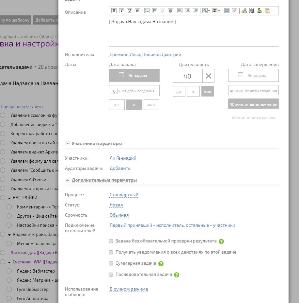Tick Гугл Вебмастер in background checklist
The height and width of the screenshot is (303, 299).
coord(9,289)
